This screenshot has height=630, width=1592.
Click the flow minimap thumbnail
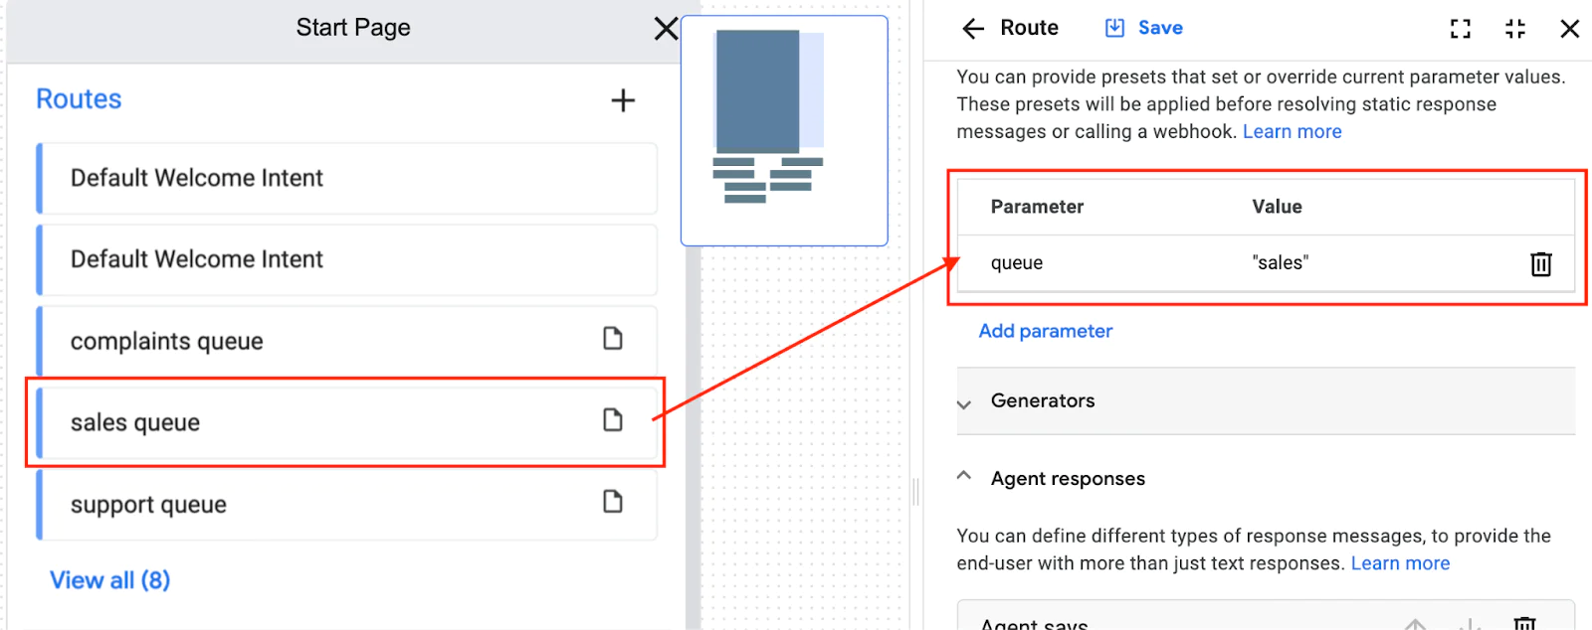click(784, 130)
